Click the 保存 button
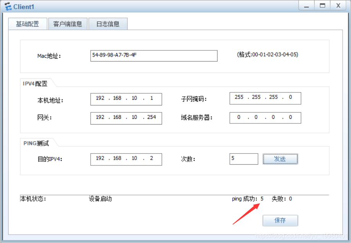Viewport: 351px width, 243px height. pyautogui.click(x=280, y=220)
